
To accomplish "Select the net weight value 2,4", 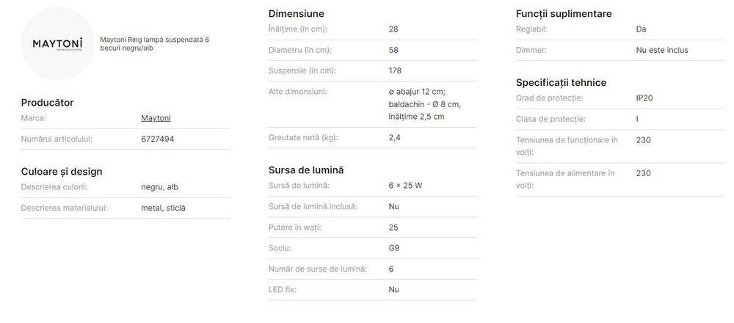I will [x=394, y=137].
